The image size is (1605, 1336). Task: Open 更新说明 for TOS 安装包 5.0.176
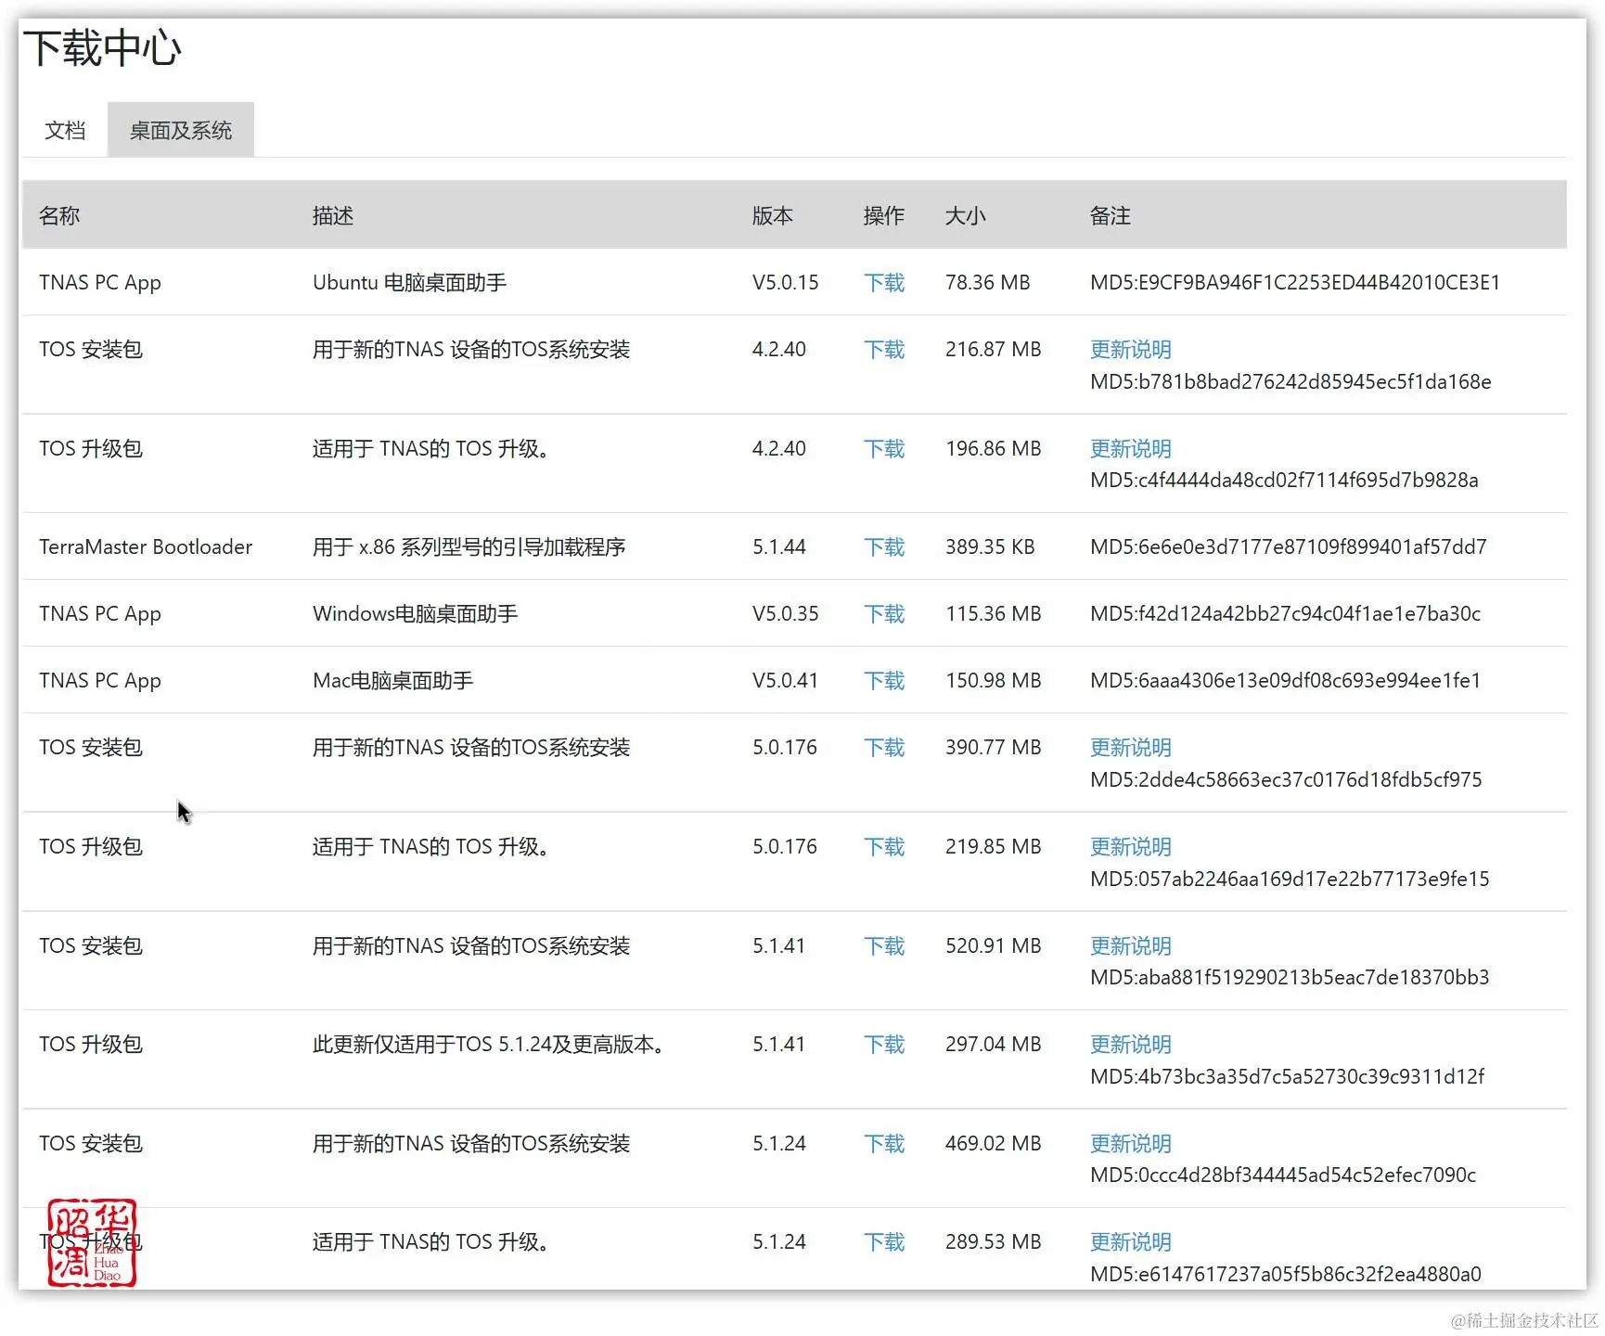[x=1131, y=748]
